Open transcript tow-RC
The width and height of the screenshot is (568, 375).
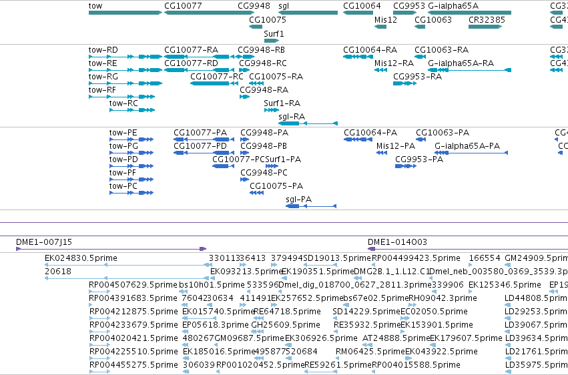[123, 103]
